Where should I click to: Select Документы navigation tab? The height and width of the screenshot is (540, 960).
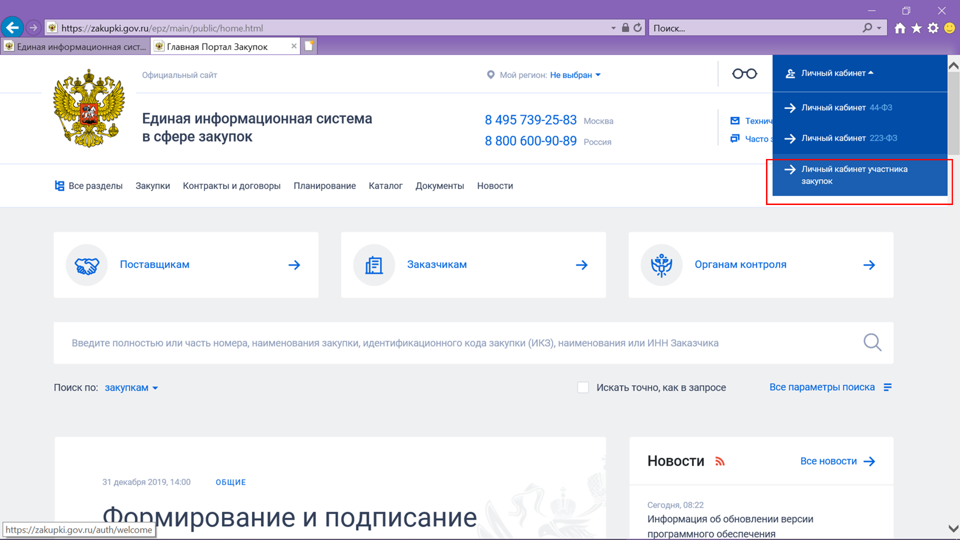click(439, 186)
